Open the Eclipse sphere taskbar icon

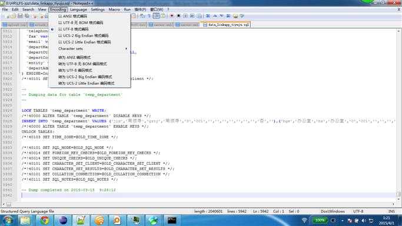(x=63, y=220)
